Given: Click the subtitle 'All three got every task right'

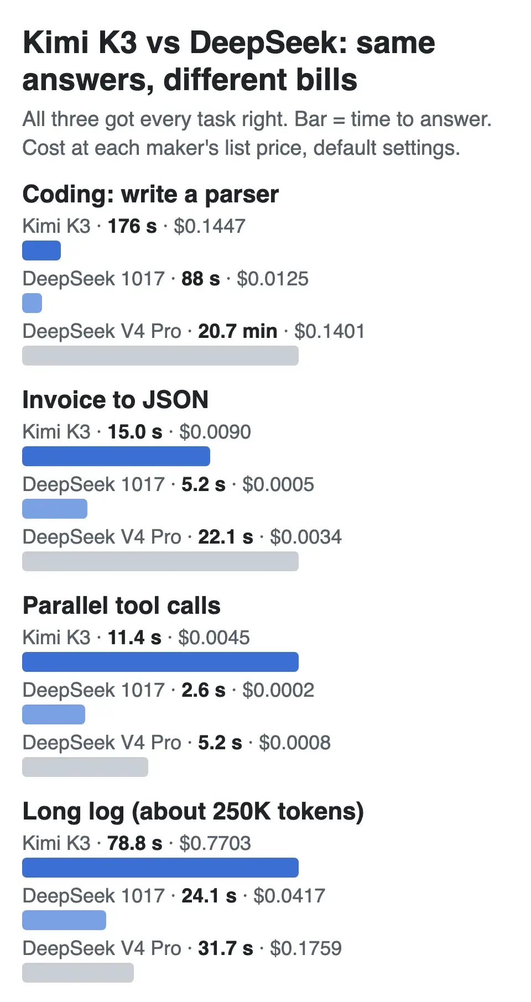Looking at the screenshot, I should (x=156, y=119).
